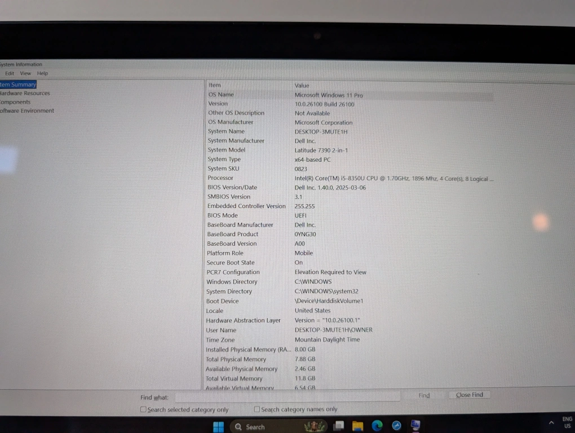575x433 pixels.
Task: Open File Explorer from the taskbar
Action: click(357, 426)
